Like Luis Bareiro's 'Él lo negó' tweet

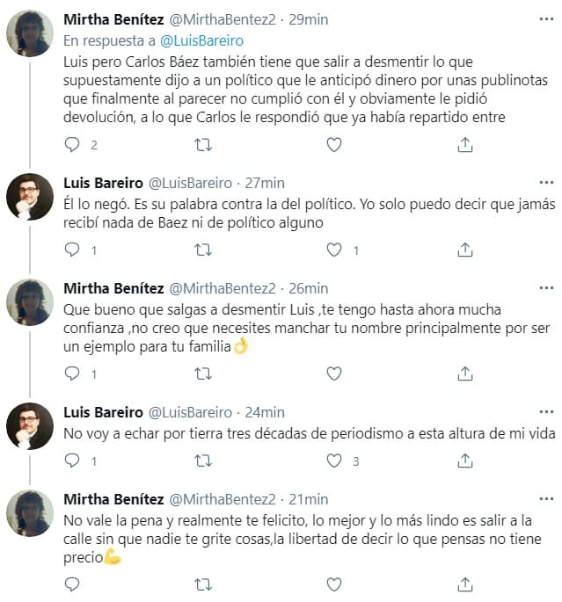(333, 250)
